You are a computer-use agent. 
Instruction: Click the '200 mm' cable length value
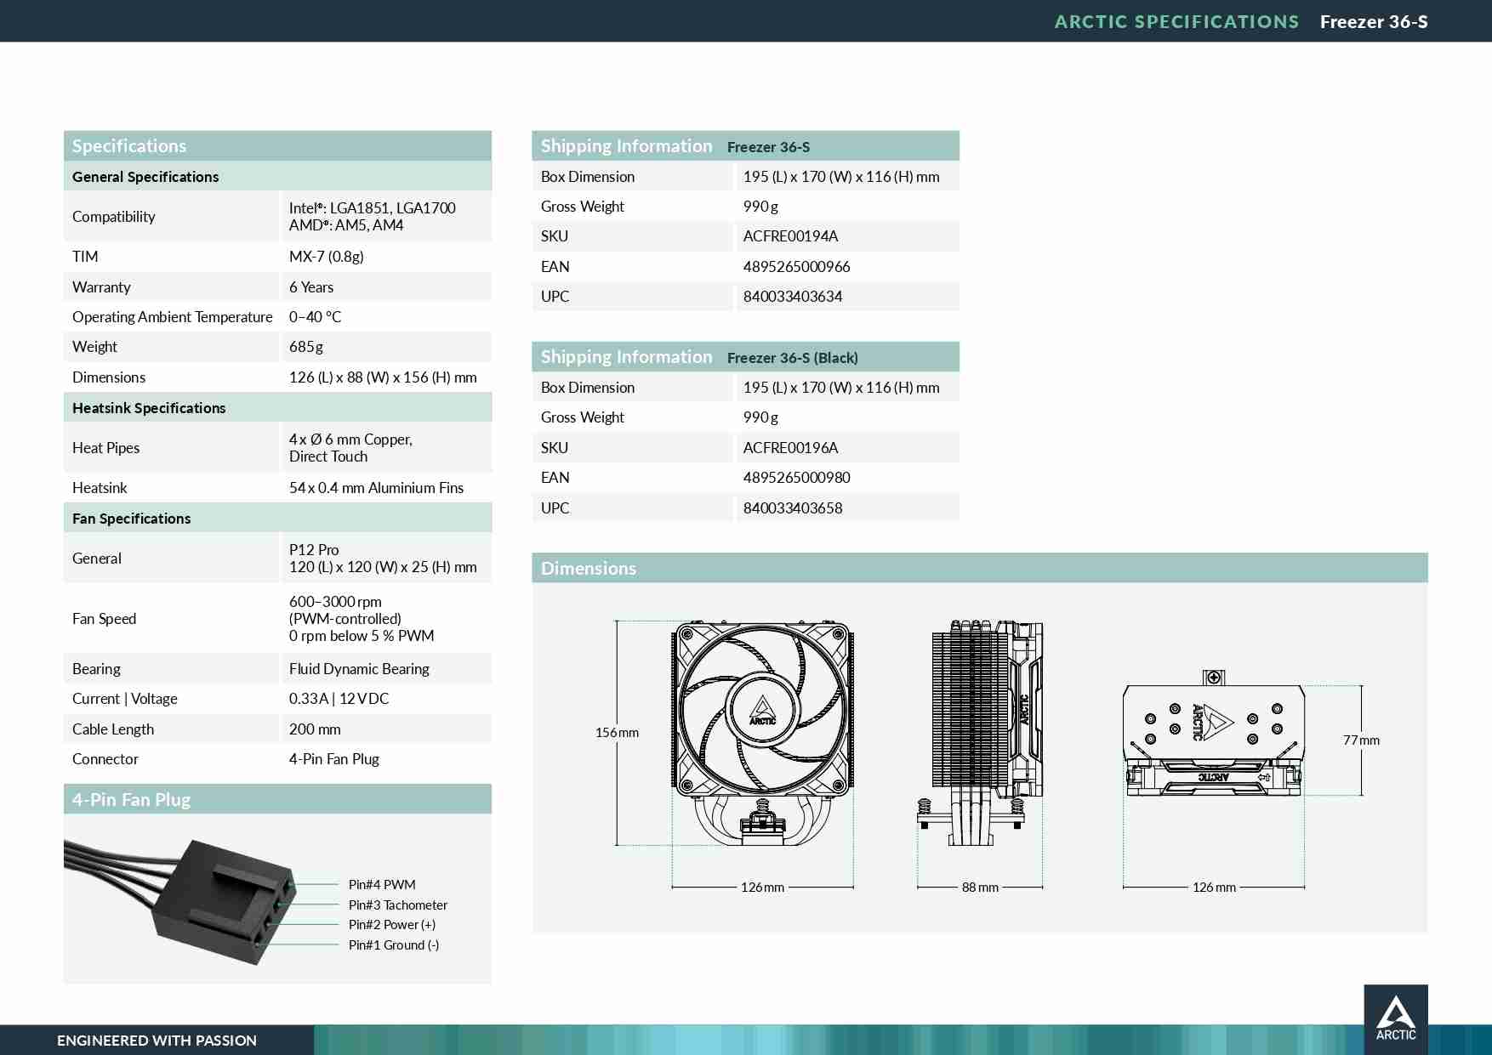tap(315, 729)
